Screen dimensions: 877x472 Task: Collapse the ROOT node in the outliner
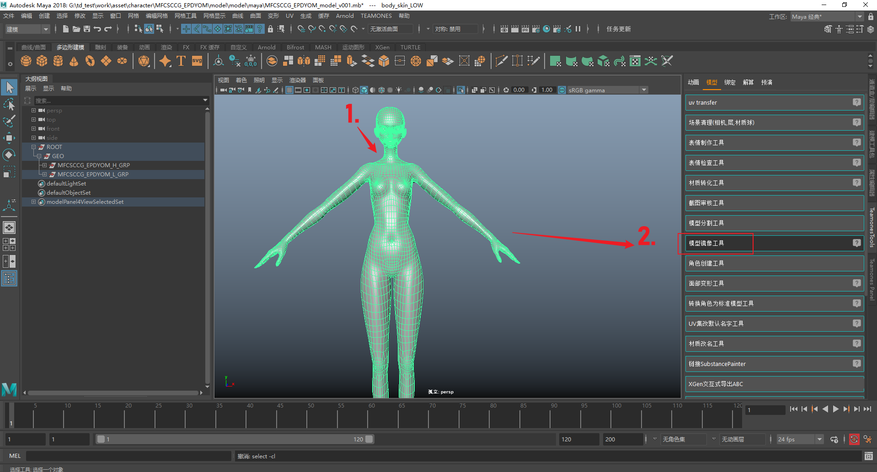(33, 147)
